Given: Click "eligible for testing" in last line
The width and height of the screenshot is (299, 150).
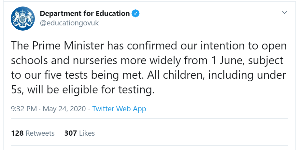Looking at the screenshot, I should 100,90.
